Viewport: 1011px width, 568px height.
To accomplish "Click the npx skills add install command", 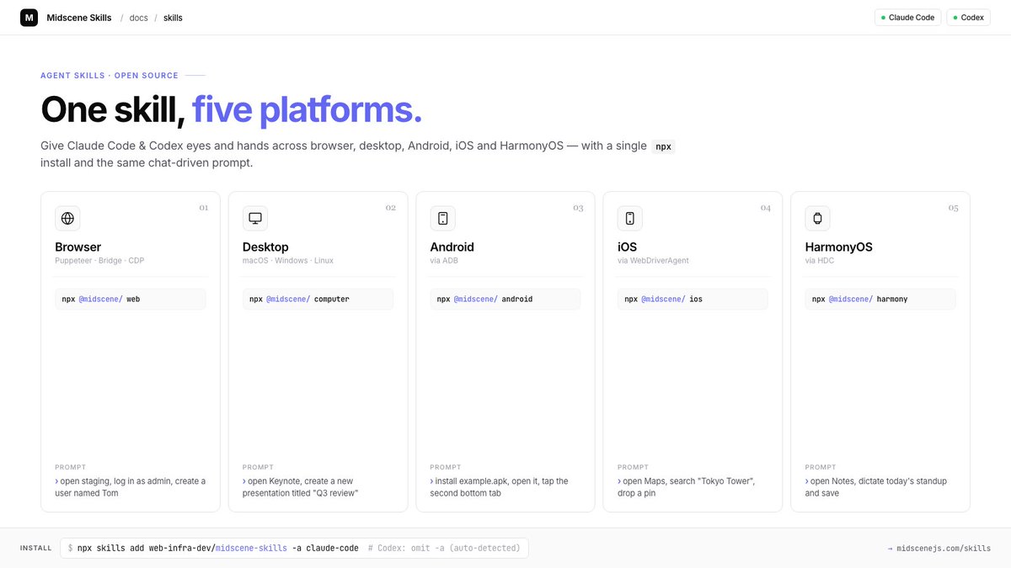I will pyautogui.click(x=294, y=549).
